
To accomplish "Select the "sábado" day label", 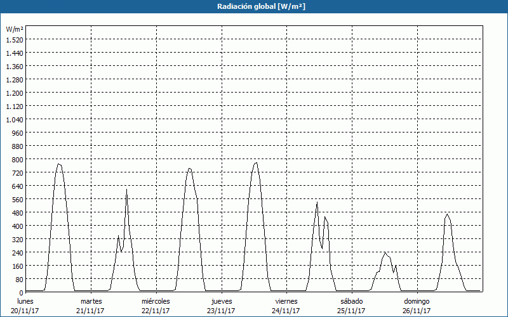I will pos(352,301).
